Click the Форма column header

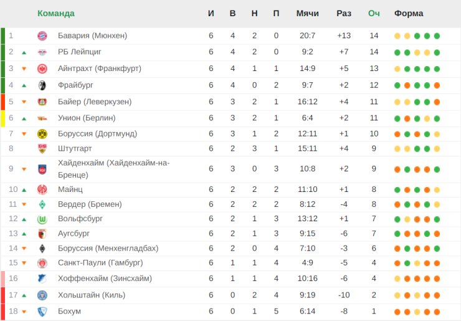click(x=409, y=14)
